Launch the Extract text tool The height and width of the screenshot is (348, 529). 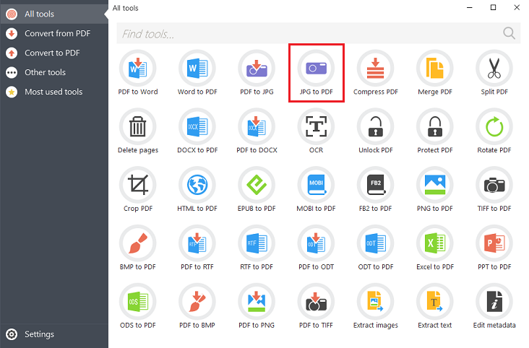[x=435, y=307]
